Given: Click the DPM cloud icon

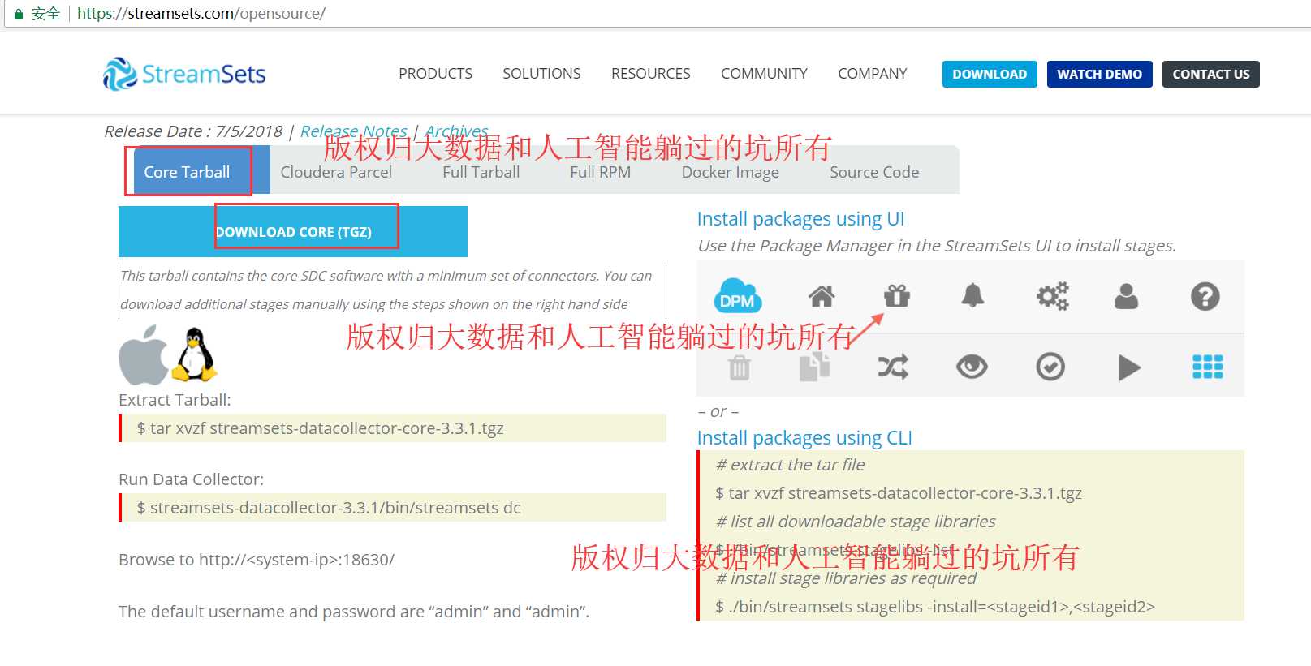Looking at the screenshot, I should click(737, 296).
